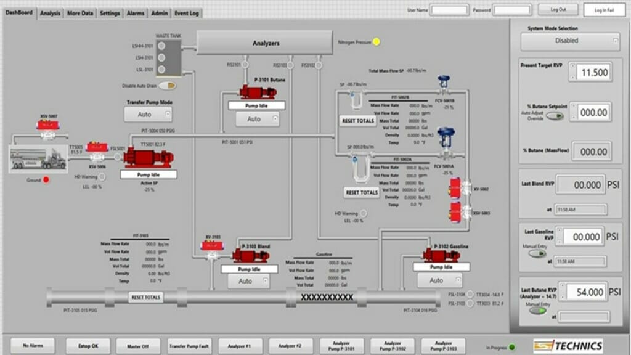Switch to the Alarms tab
The height and width of the screenshot is (355, 631).
[135, 13]
